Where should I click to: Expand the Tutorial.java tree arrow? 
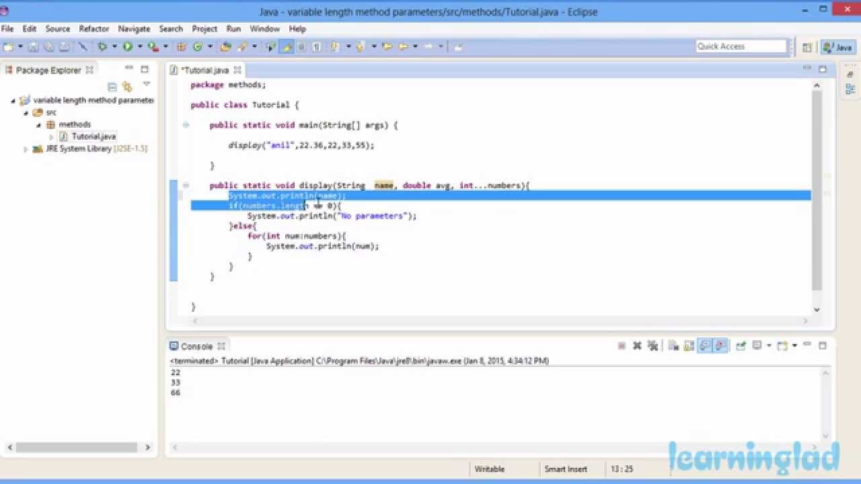51,136
